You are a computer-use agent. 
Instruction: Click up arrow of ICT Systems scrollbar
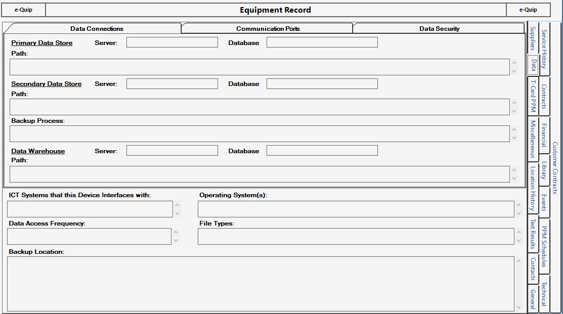[x=177, y=205]
